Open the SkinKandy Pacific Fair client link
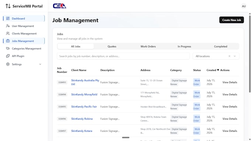 (x=84, y=107)
